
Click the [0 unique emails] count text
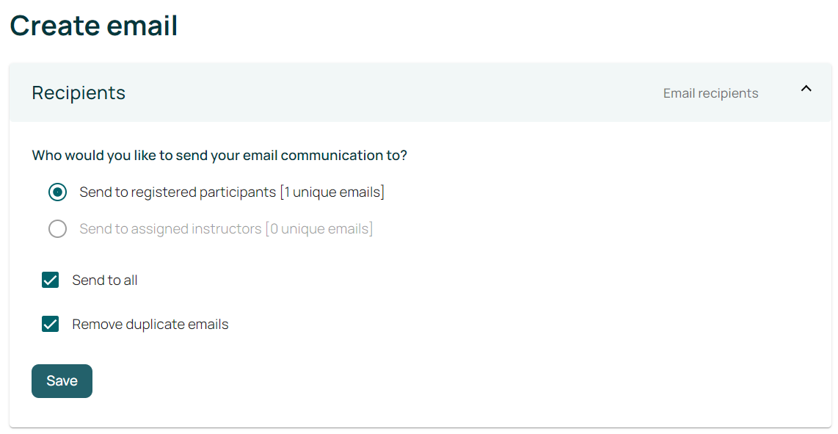[319, 229]
